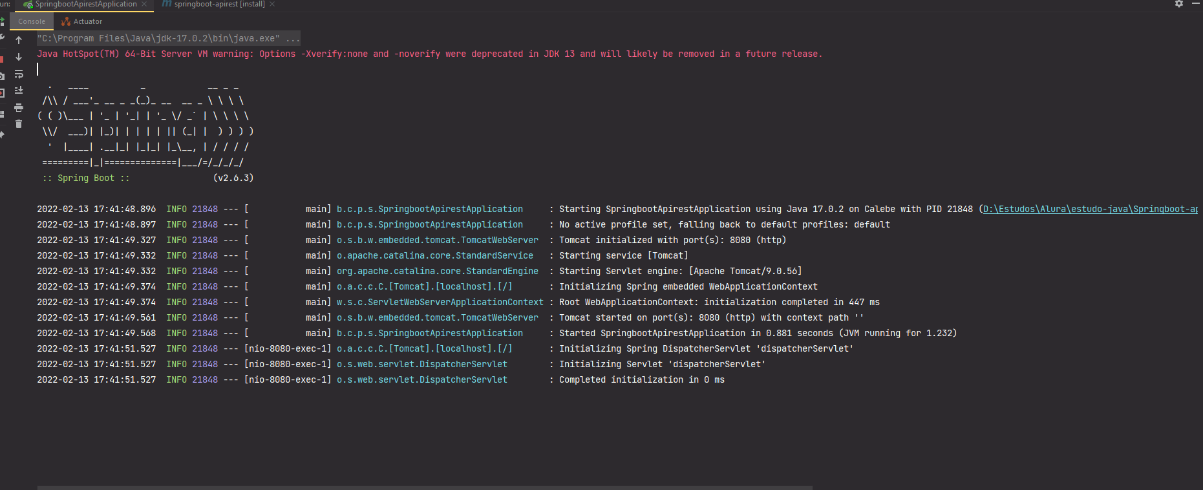The width and height of the screenshot is (1203, 490).
Task: Open the D:\Estudos\Alura project path link
Action: (1090, 209)
